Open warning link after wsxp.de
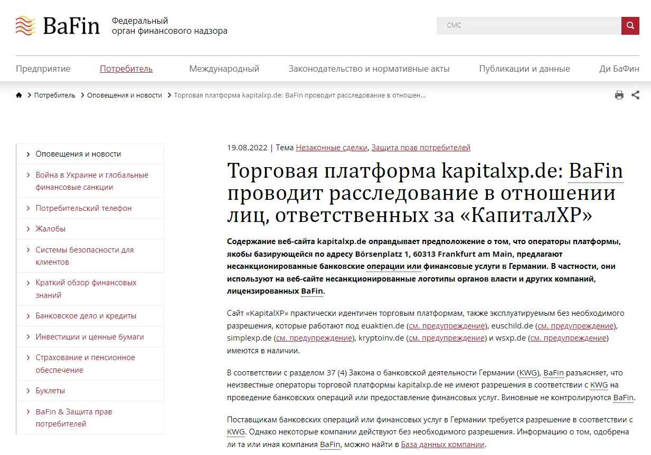This screenshot has width=651, height=455. tap(568, 338)
